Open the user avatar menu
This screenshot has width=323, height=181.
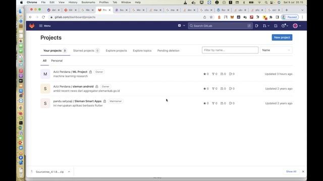(295, 26)
